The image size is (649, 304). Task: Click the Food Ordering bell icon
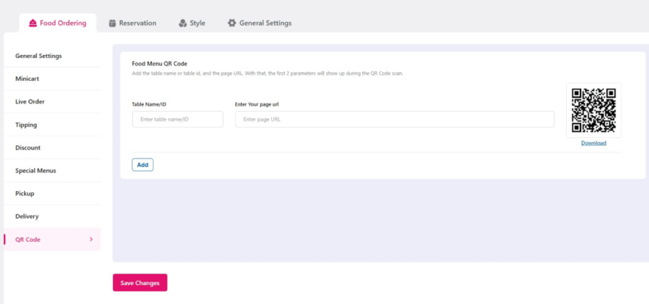click(33, 23)
